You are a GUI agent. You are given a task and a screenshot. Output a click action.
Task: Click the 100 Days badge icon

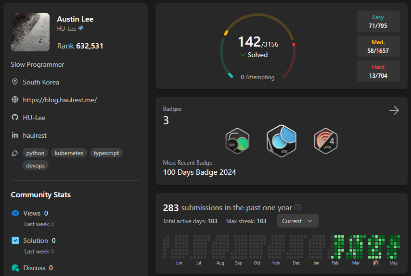pos(281,141)
